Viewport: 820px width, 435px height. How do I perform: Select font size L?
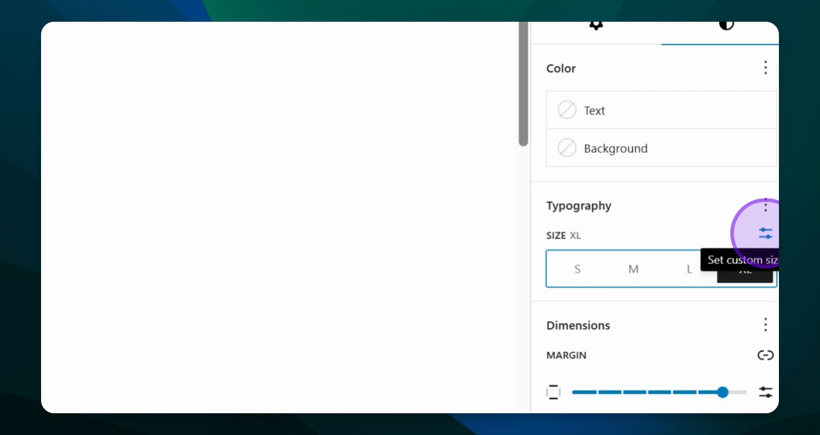[x=689, y=269]
